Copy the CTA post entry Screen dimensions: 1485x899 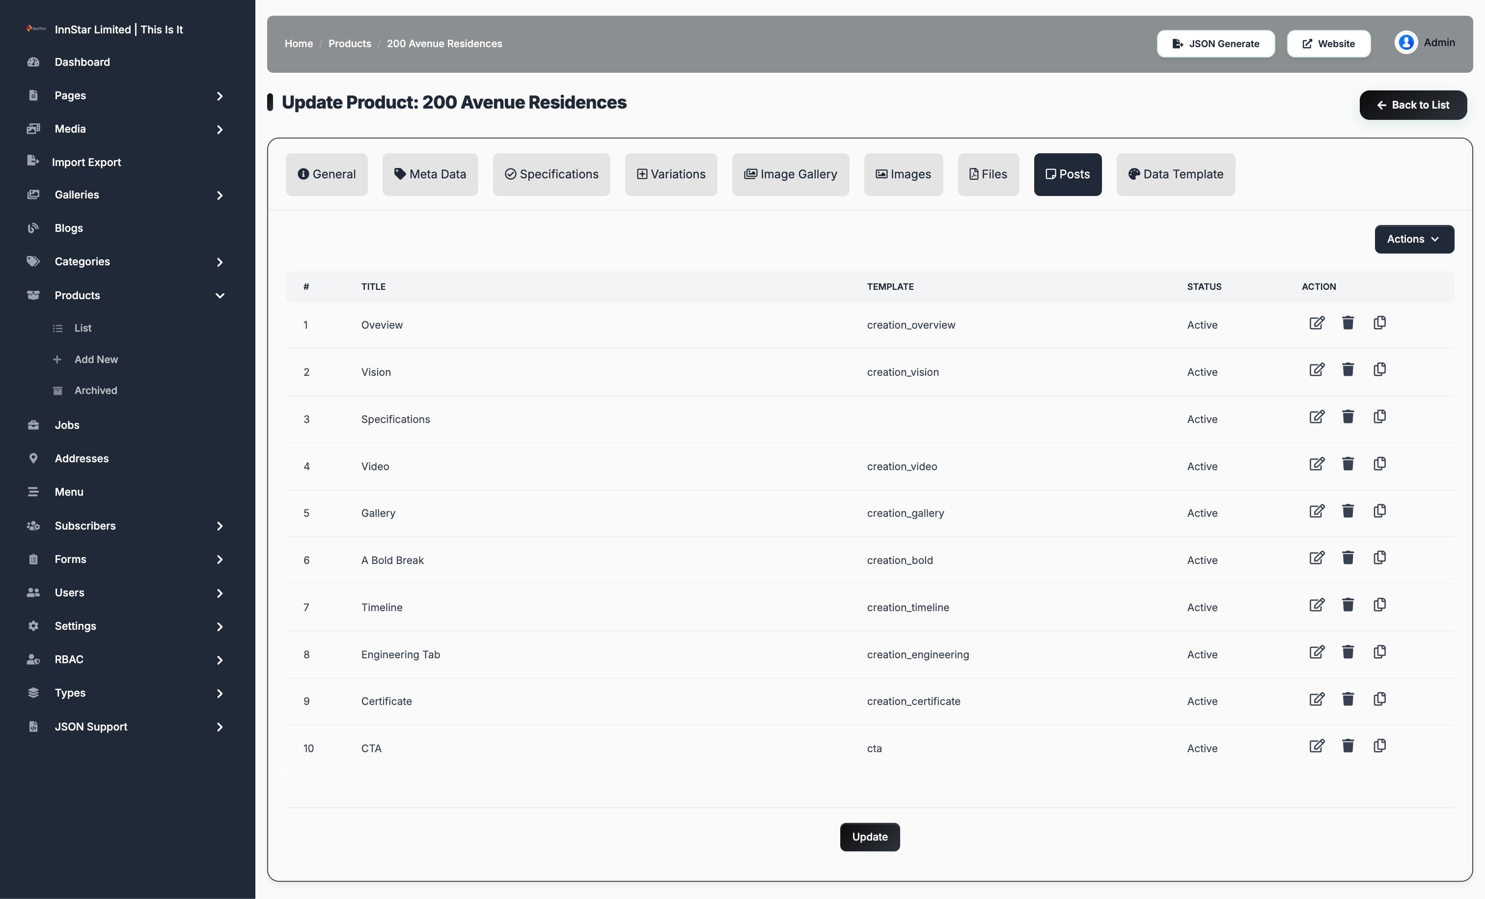tap(1379, 746)
